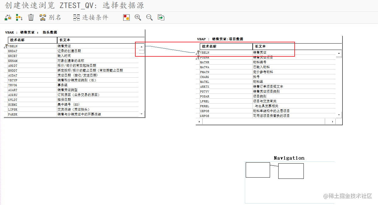Click the VBAP table's scroll-up arrow
This screenshot has height=205, width=378.
tap(339, 53)
